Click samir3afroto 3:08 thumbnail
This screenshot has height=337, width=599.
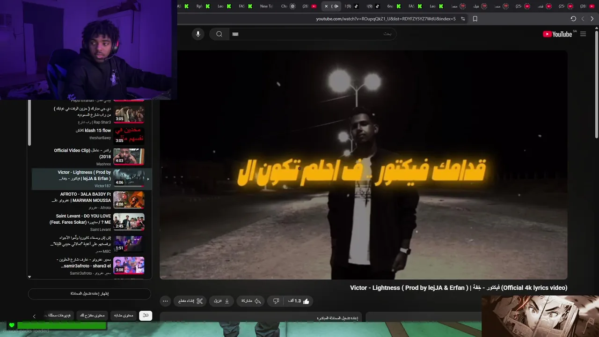coord(129,265)
